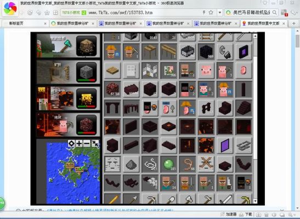Open the 地狱 nether area card
Image resolution: width=300 pixels, height=219 pixels.
68,125
